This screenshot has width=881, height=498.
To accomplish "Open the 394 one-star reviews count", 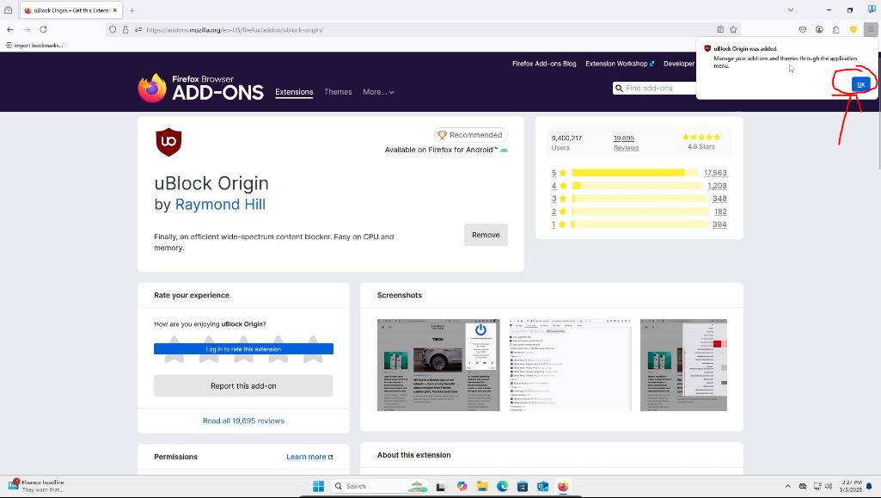I will pyautogui.click(x=719, y=224).
